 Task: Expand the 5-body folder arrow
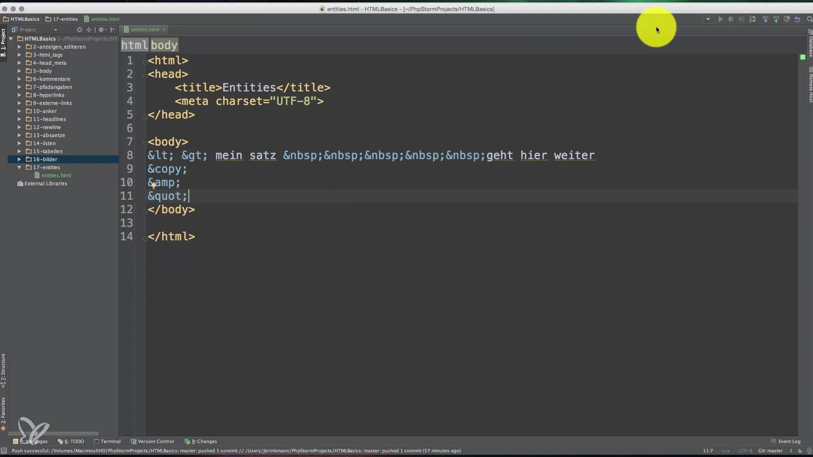coord(19,71)
